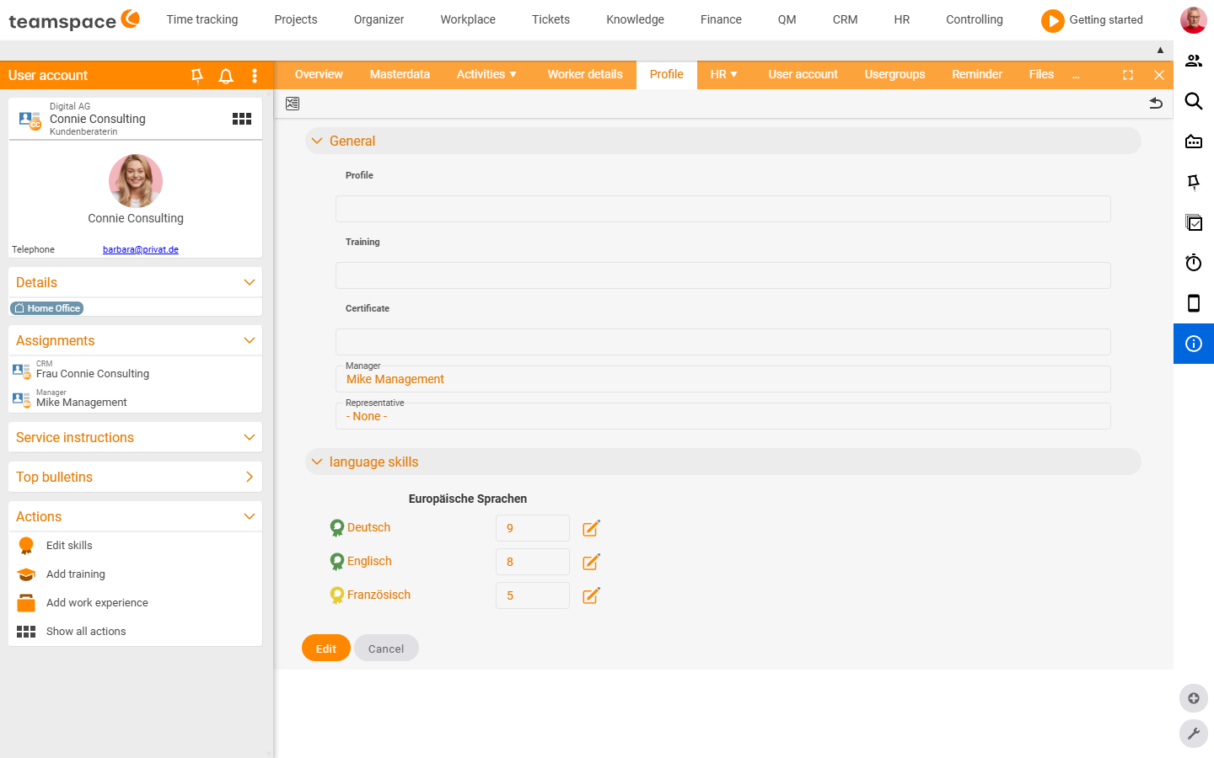The height and width of the screenshot is (758, 1214).
Task: Open the mobile device icon in sidebar
Action: 1194,303
